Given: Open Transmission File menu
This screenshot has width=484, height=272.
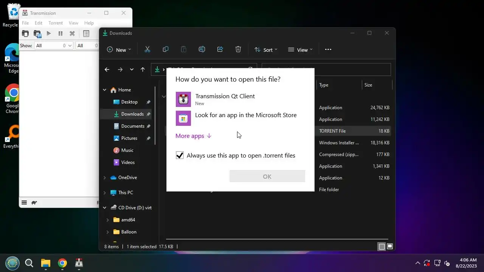Looking at the screenshot, I should pyautogui.click(x=25, y=23).
